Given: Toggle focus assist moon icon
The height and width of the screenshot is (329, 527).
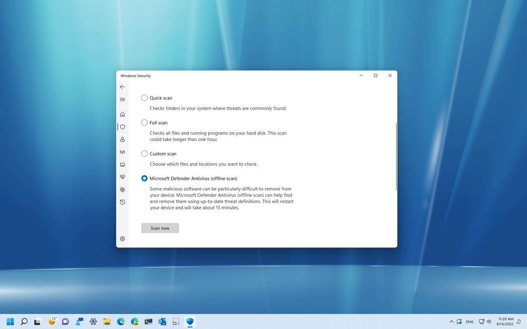Looking at the screenshot, I should click(x=519, y=321).
